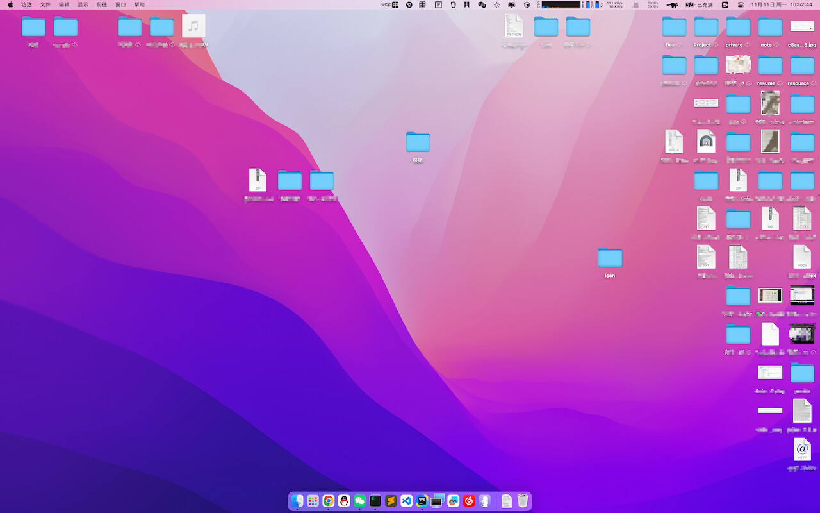Open the 文件 menu in menu bar
The width and height of the screenshot is (820, 513).
(x=45, y=4)
